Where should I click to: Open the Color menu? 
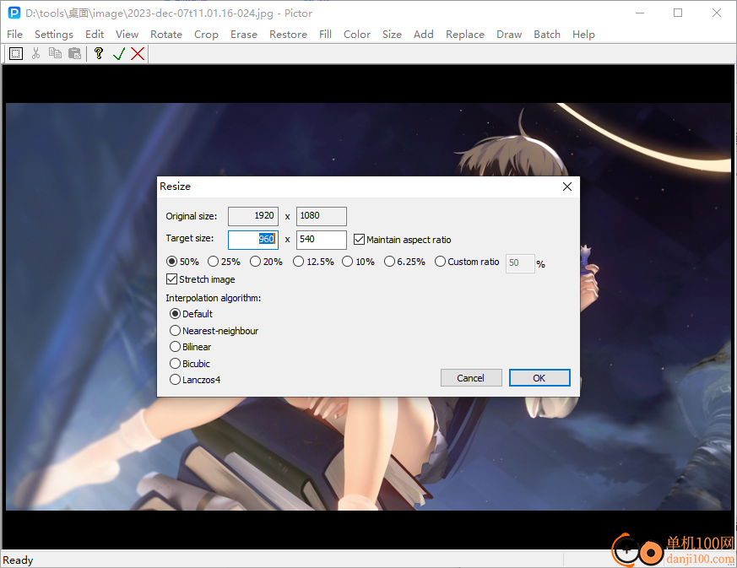tap(357, 35)
